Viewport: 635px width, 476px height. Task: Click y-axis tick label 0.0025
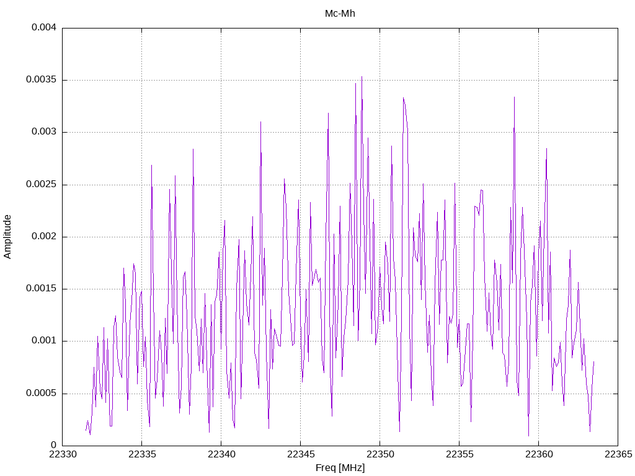(x=41, y=185)
